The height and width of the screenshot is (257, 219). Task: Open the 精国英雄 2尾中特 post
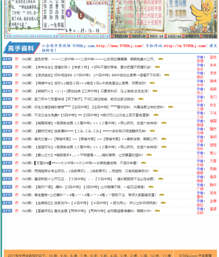(90, 123)
